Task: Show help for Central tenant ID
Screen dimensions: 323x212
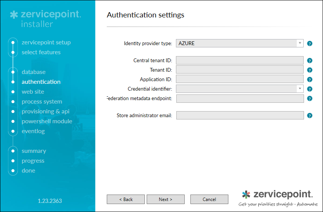Action: point(310,60)
